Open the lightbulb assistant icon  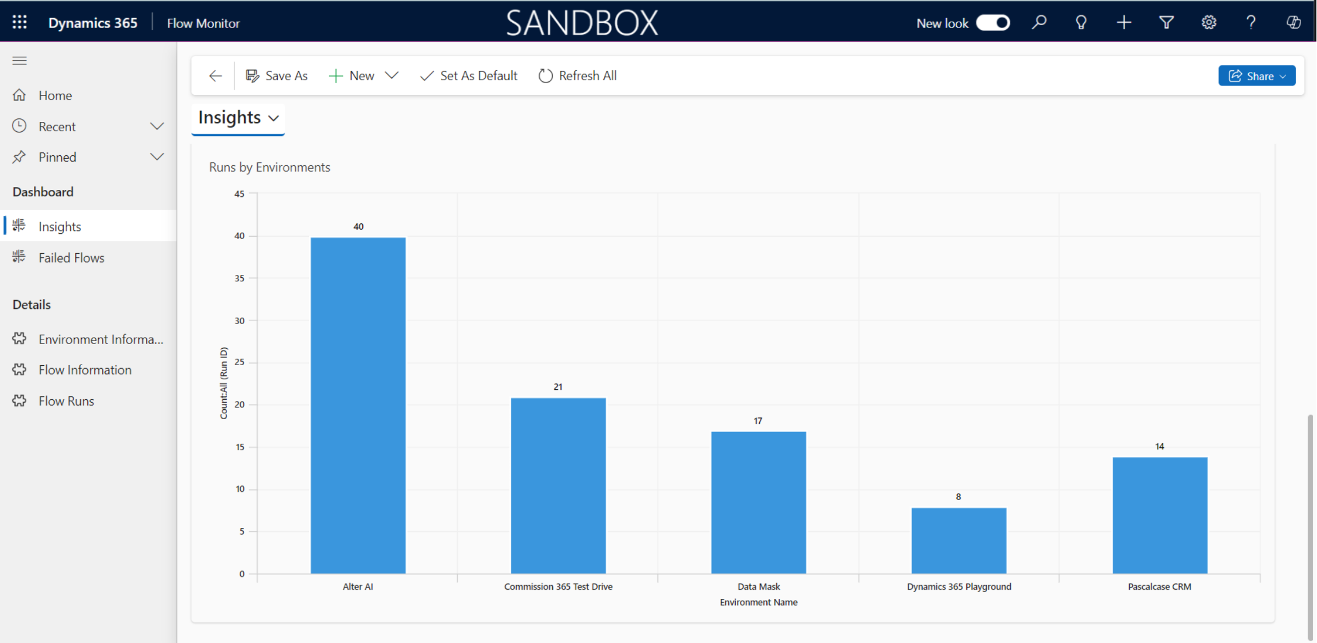tap(1081, 22)
